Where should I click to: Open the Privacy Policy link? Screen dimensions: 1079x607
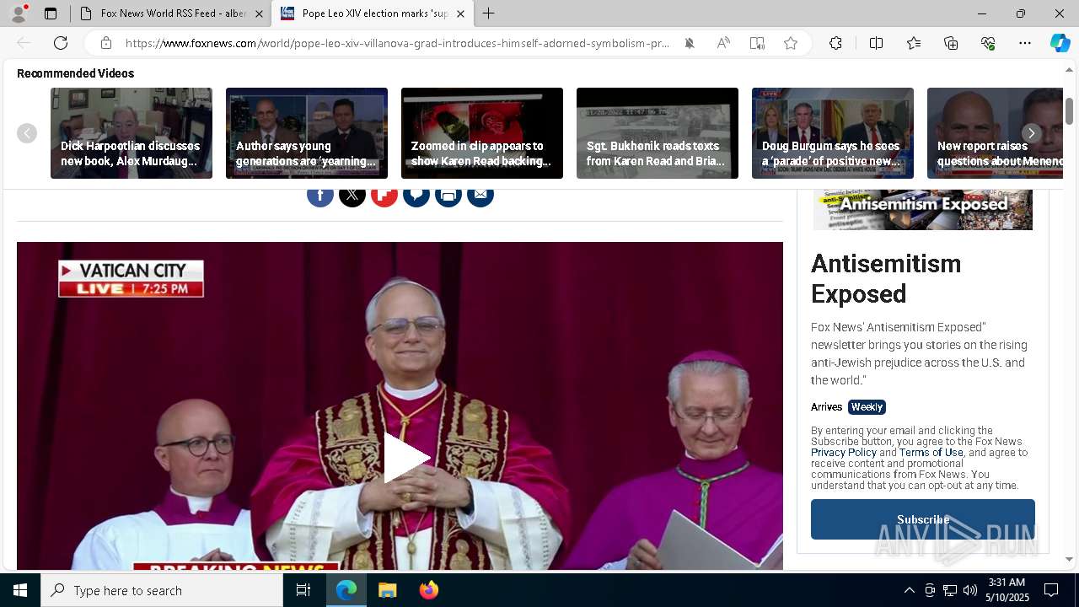coord(844,453)
